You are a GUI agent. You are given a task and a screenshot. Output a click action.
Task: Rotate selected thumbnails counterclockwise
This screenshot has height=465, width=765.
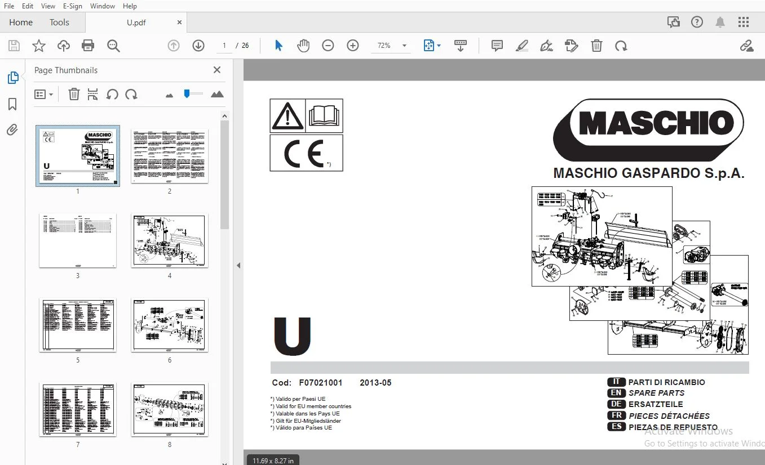coord(112,95)
